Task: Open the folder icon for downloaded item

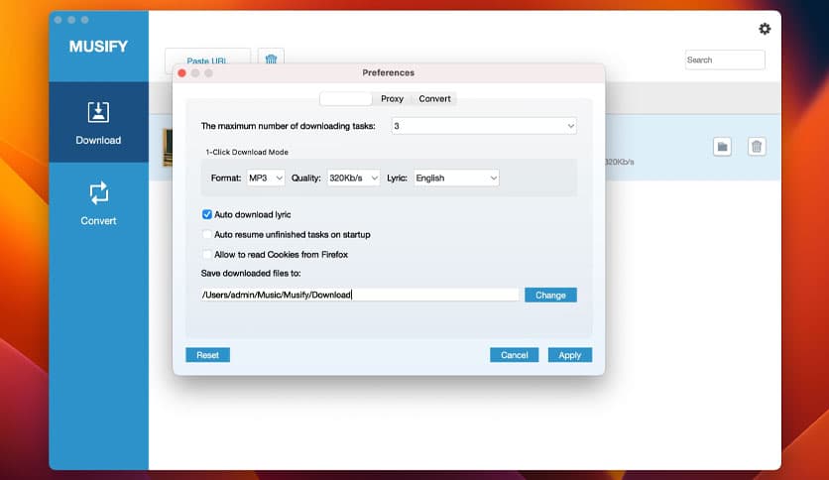Action: (x=723, y=147)
